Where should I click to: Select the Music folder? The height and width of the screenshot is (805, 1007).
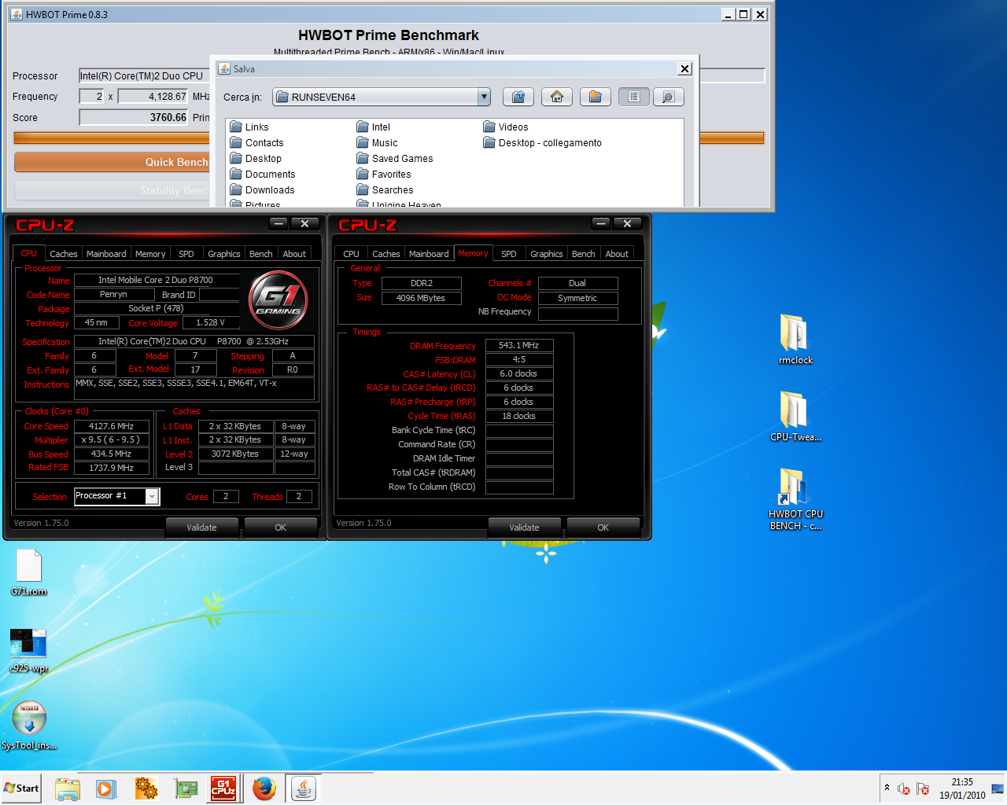377,142
